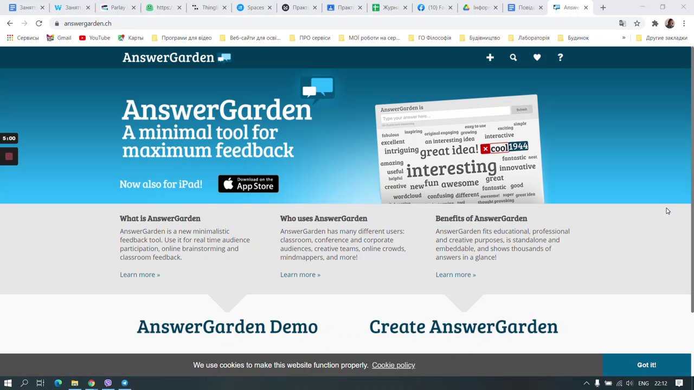The width and height of the screenshot is (694, 390).
Task: Switch the ENG input language indicator
Action: [643, 383]
